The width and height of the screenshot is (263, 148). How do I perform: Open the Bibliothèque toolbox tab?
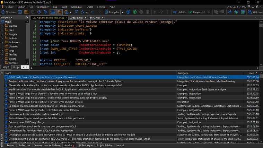[86, 145]
